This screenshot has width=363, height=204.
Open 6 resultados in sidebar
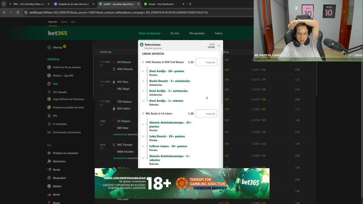[x=60, y=124]
